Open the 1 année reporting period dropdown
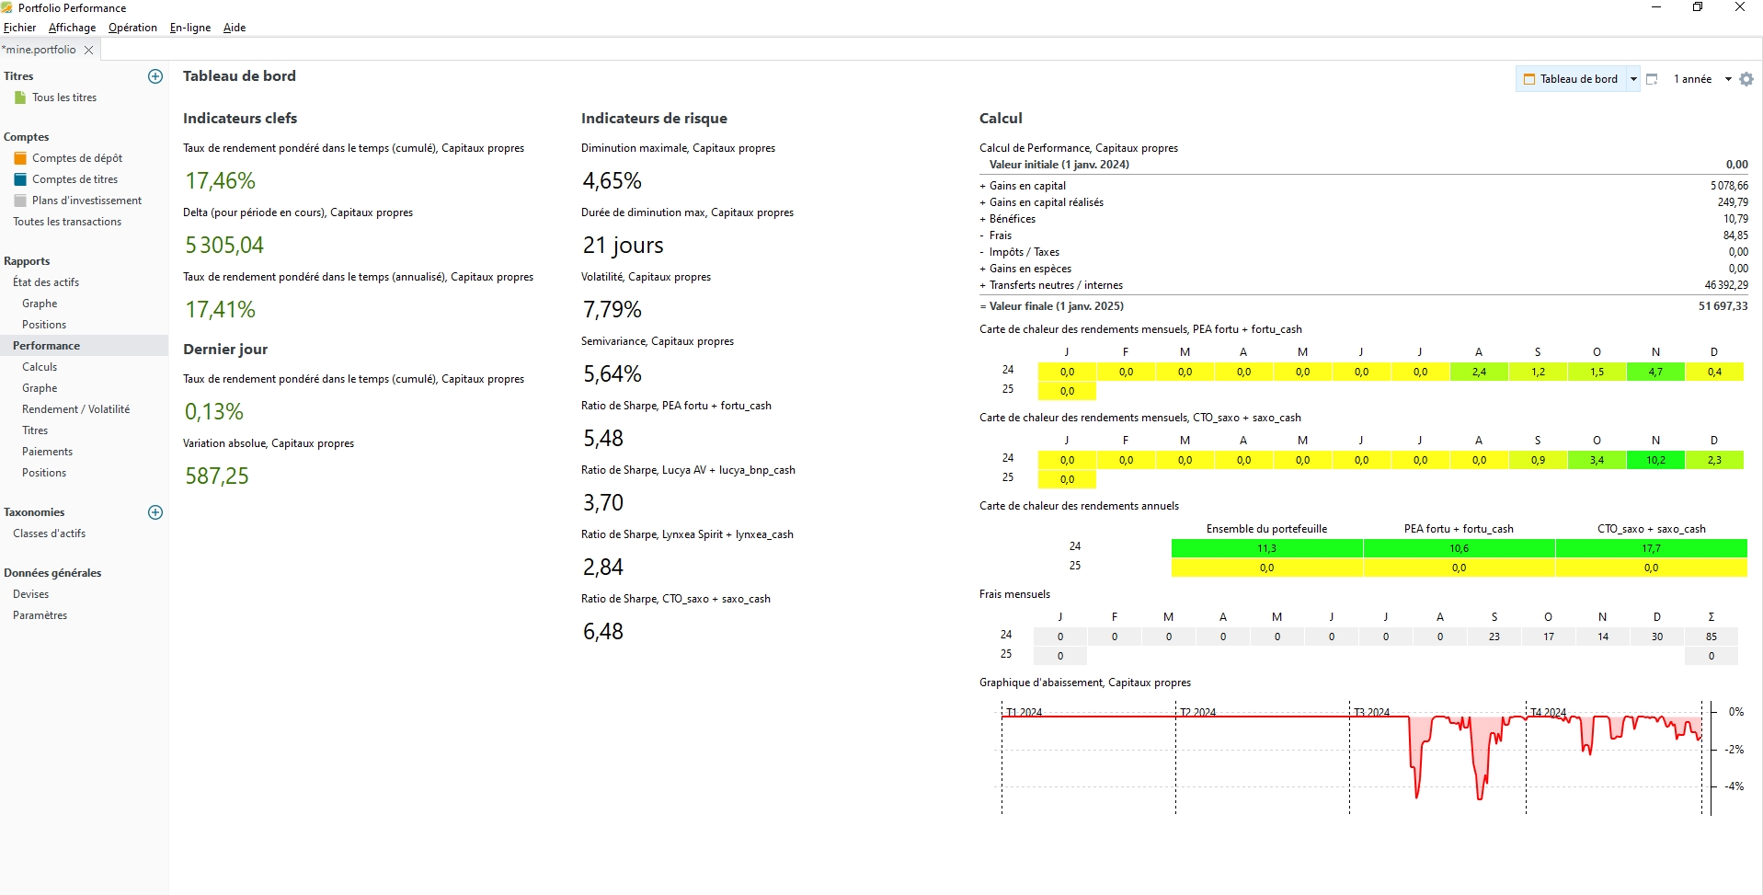Viewport: 1763px width, 895px height. tap(1702, 79)
